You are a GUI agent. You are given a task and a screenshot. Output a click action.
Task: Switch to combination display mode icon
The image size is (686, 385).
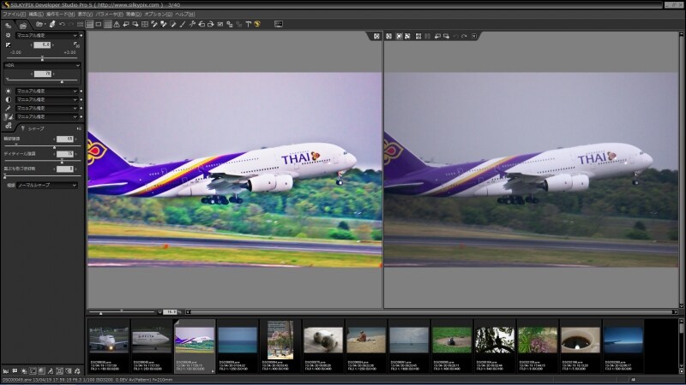[89, 24]
